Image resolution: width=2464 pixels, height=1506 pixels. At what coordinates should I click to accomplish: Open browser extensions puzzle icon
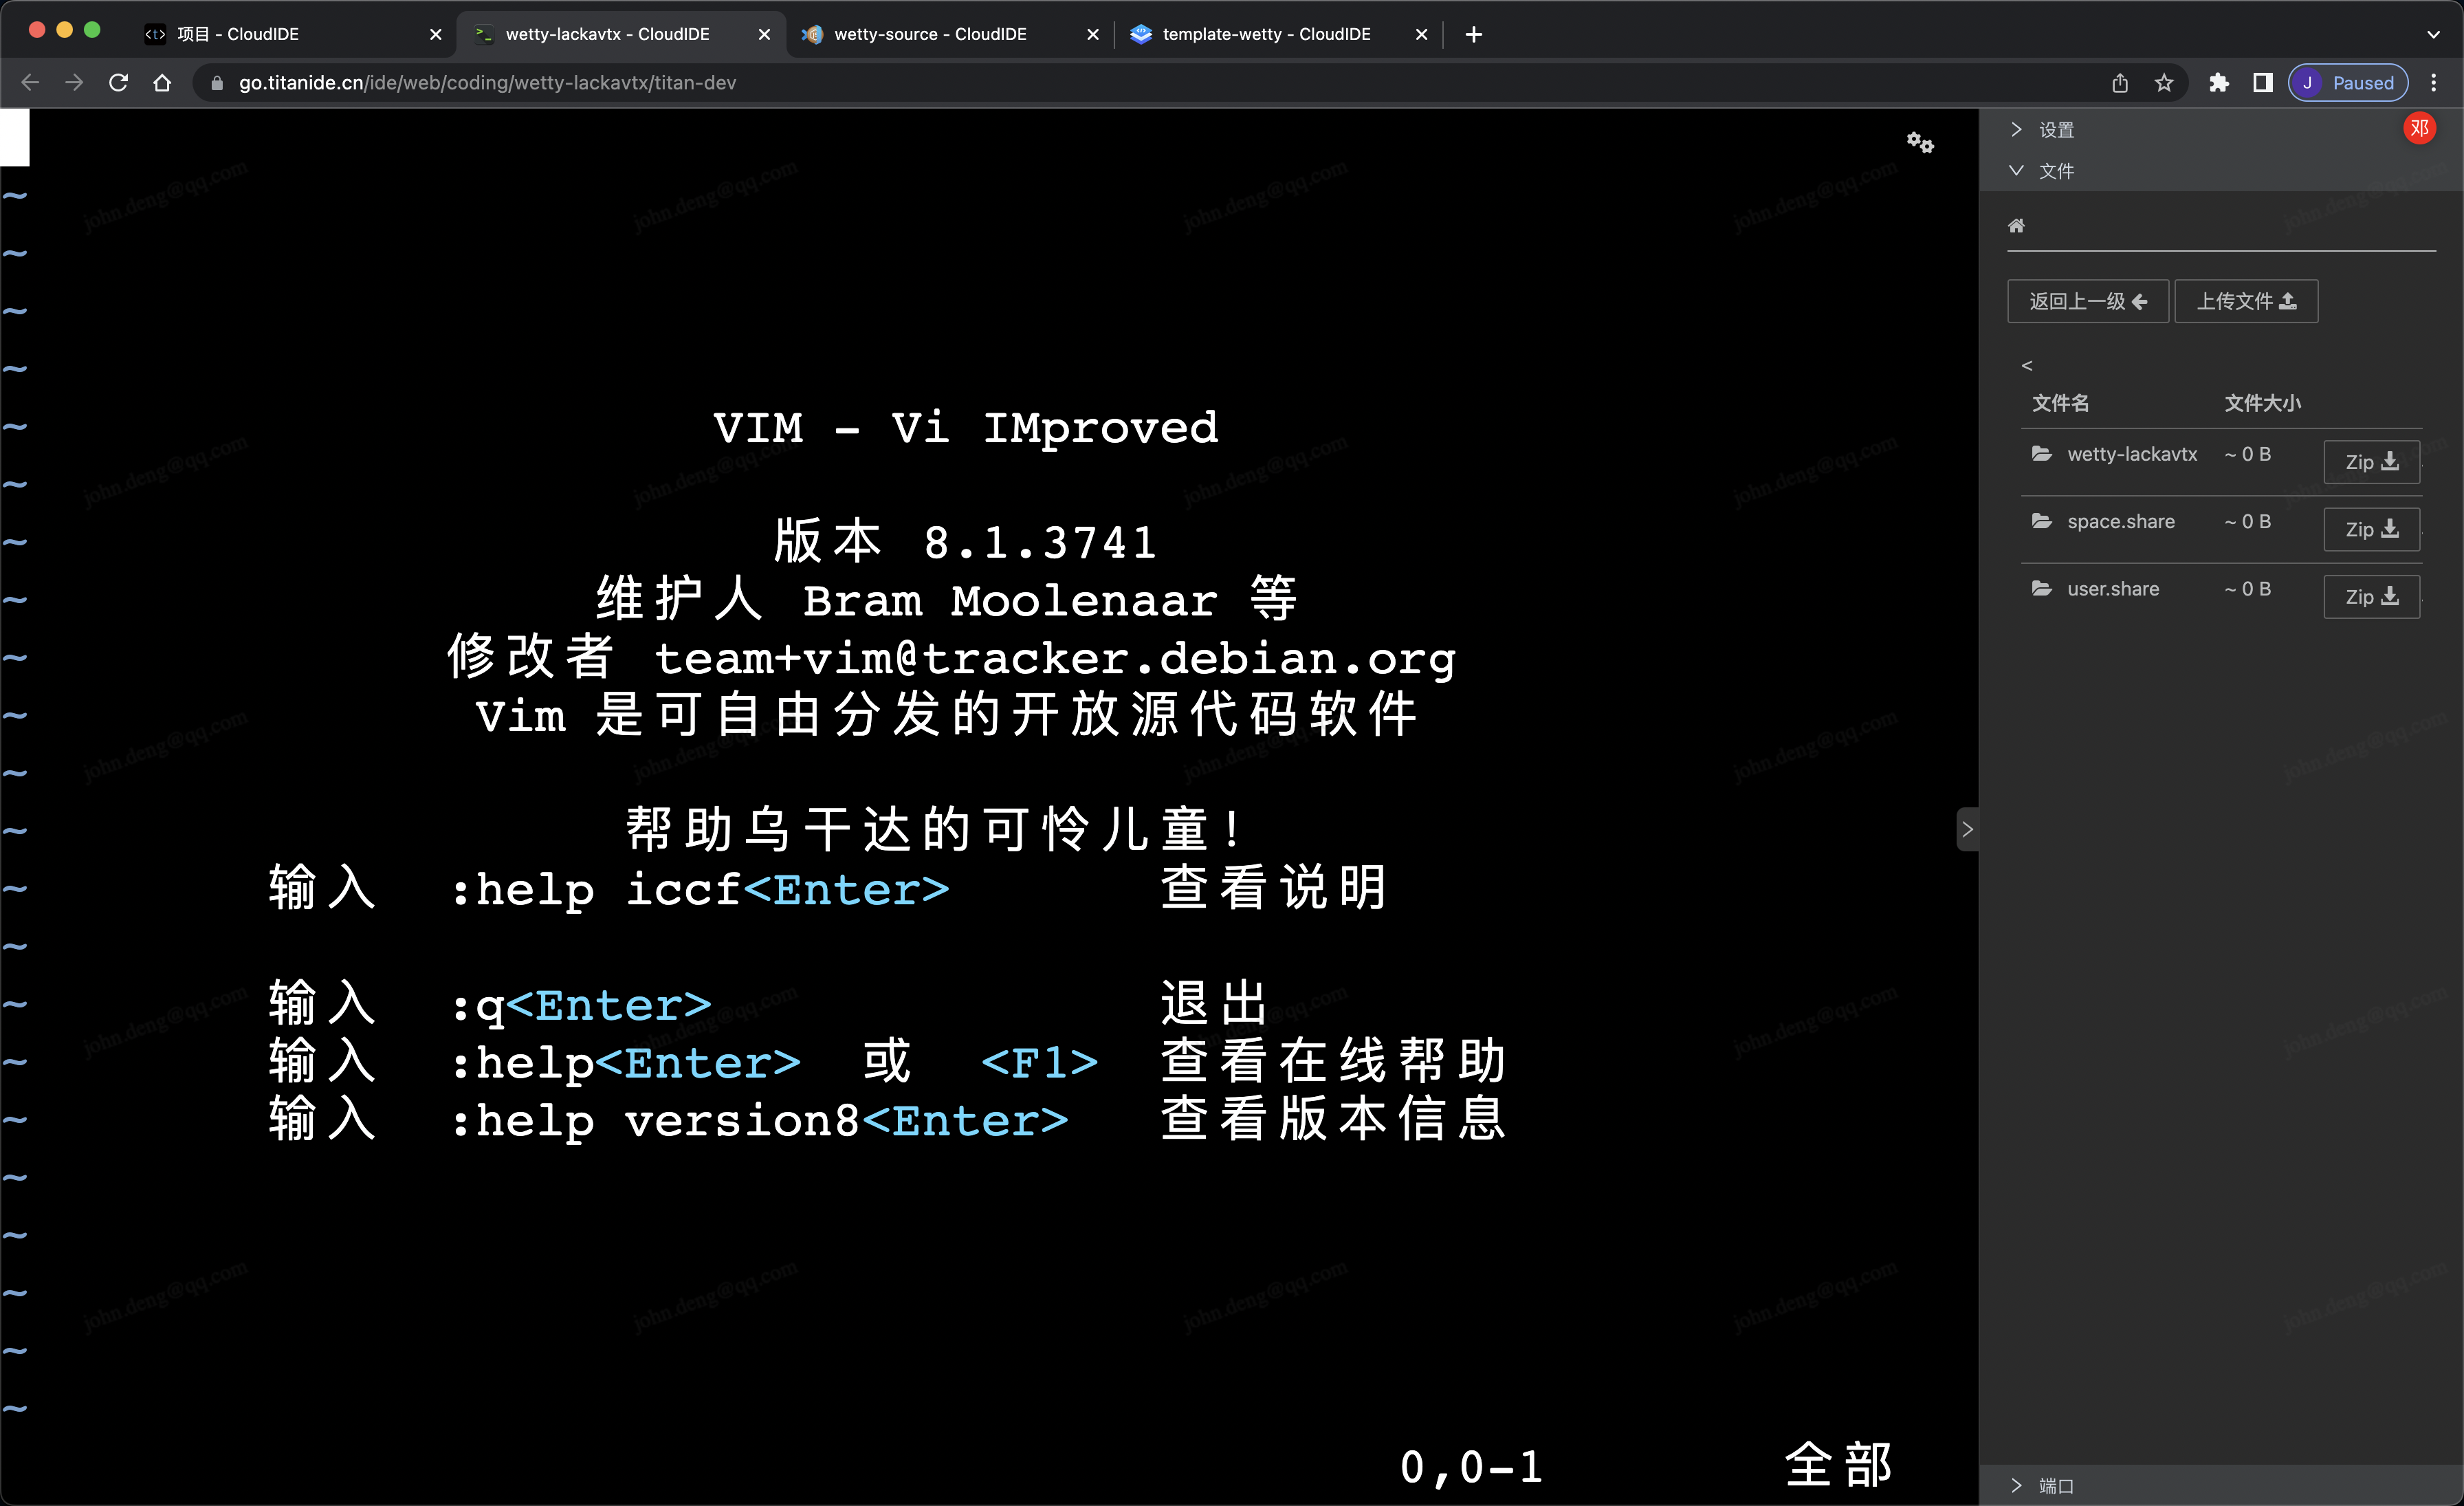coord(2218,83)
